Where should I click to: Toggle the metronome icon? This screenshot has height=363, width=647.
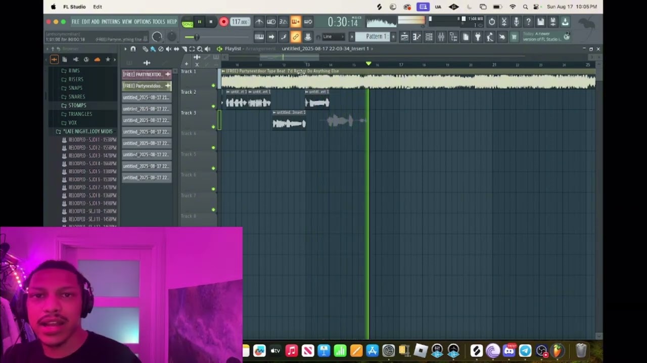(259, 22)
